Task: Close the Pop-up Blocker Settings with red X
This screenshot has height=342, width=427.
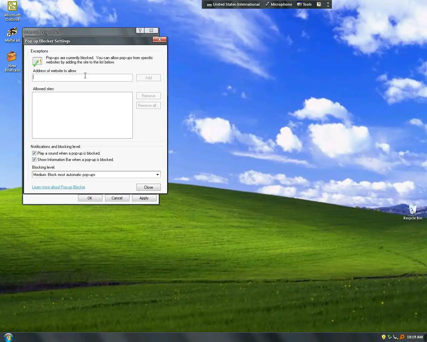Action: point(159,39)
